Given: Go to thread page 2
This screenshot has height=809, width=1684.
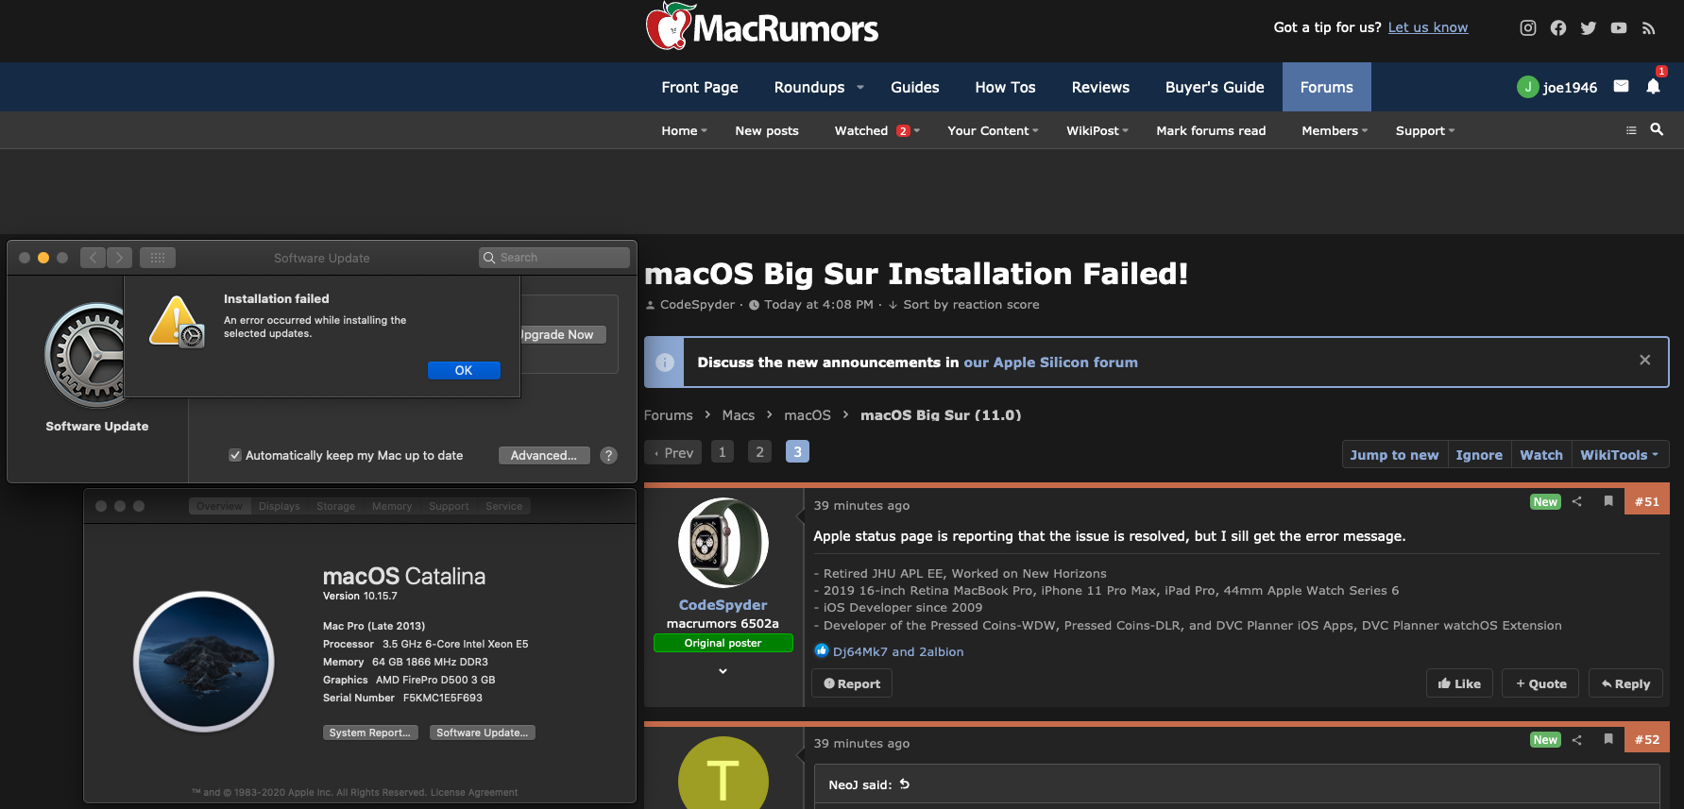Looking at the screenshot, I should (759, 452).
